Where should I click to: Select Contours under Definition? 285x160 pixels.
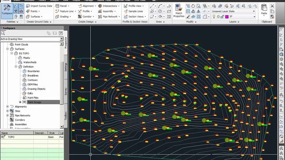pos(33,80)
